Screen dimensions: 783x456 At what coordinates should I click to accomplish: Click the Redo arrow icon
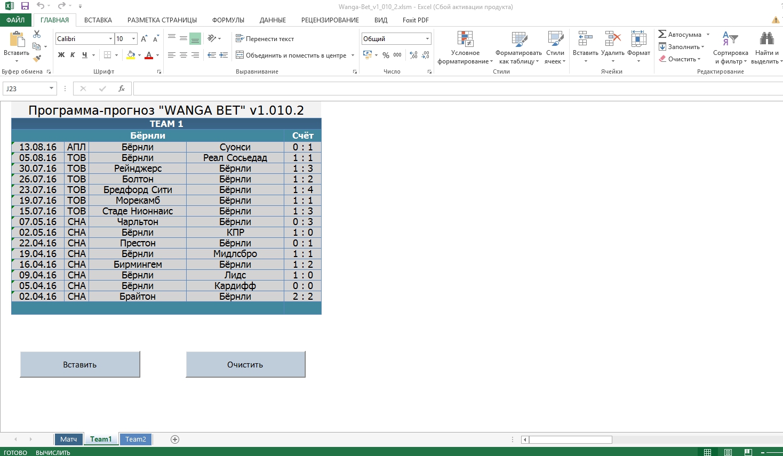(x=62, y=6)
